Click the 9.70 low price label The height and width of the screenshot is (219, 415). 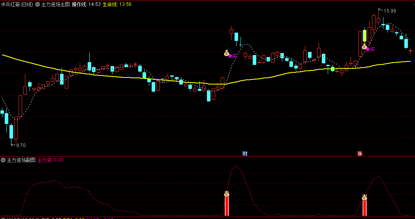pyautogui.click(x=21, y=145)
